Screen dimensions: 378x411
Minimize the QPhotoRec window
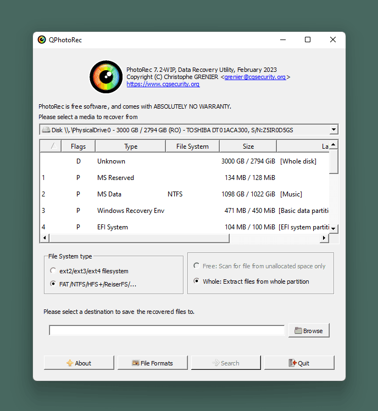283,40
